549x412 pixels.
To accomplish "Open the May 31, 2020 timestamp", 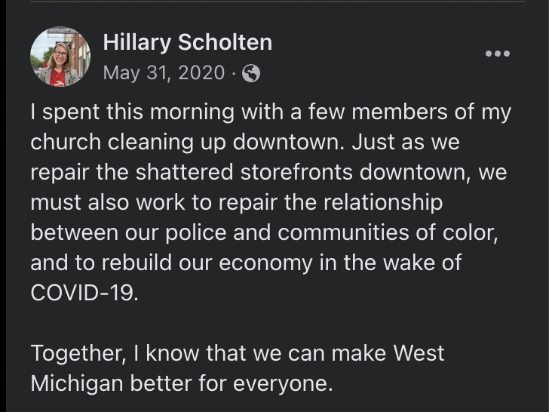I will (164, 73).
